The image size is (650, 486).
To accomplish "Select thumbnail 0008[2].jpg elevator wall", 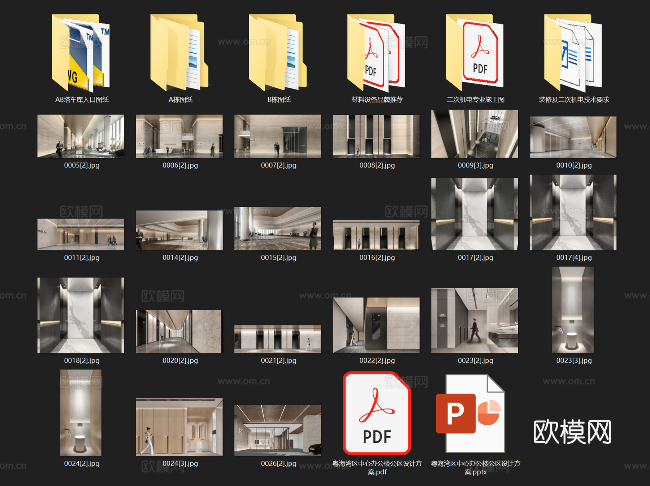I will click(376, 136).
